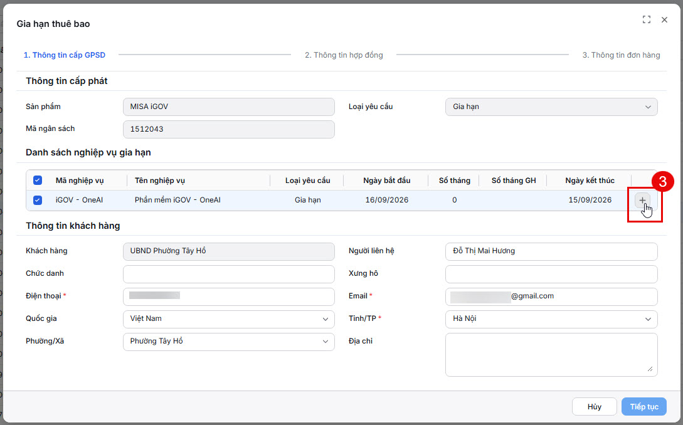
Task: Close the Gia hạn thuê bao dialog
Action: [x=664, y=19]
